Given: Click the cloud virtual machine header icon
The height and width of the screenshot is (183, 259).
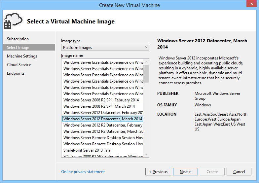Looking at the screenshot, I should pos(13,21).
